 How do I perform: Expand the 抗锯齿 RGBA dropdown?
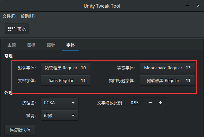[60, 103]
